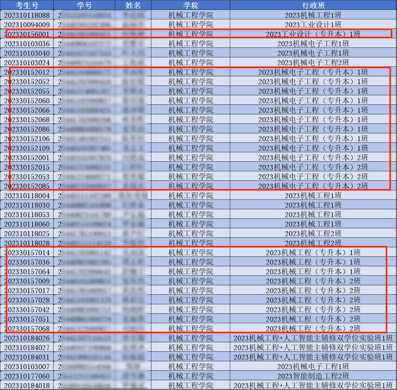Click 行政班 cell in row 202310103024
This screenshot has height=390, width=397.
[314, 62]
